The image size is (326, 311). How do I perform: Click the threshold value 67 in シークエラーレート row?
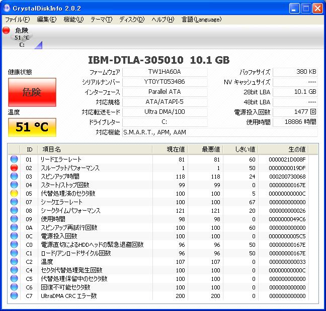tap(252, 202)
